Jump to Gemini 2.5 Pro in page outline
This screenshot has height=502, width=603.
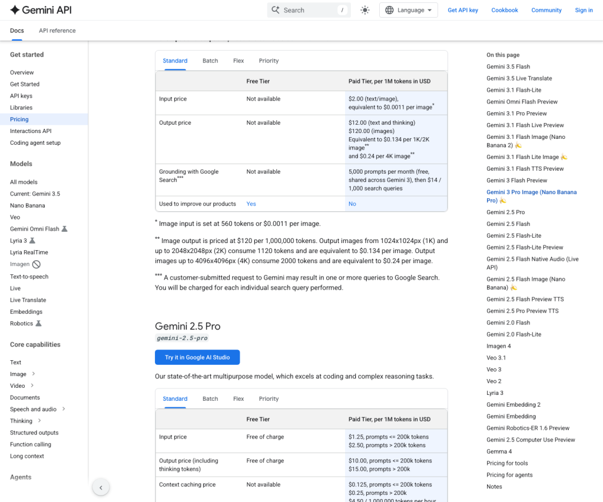point(505,212)
